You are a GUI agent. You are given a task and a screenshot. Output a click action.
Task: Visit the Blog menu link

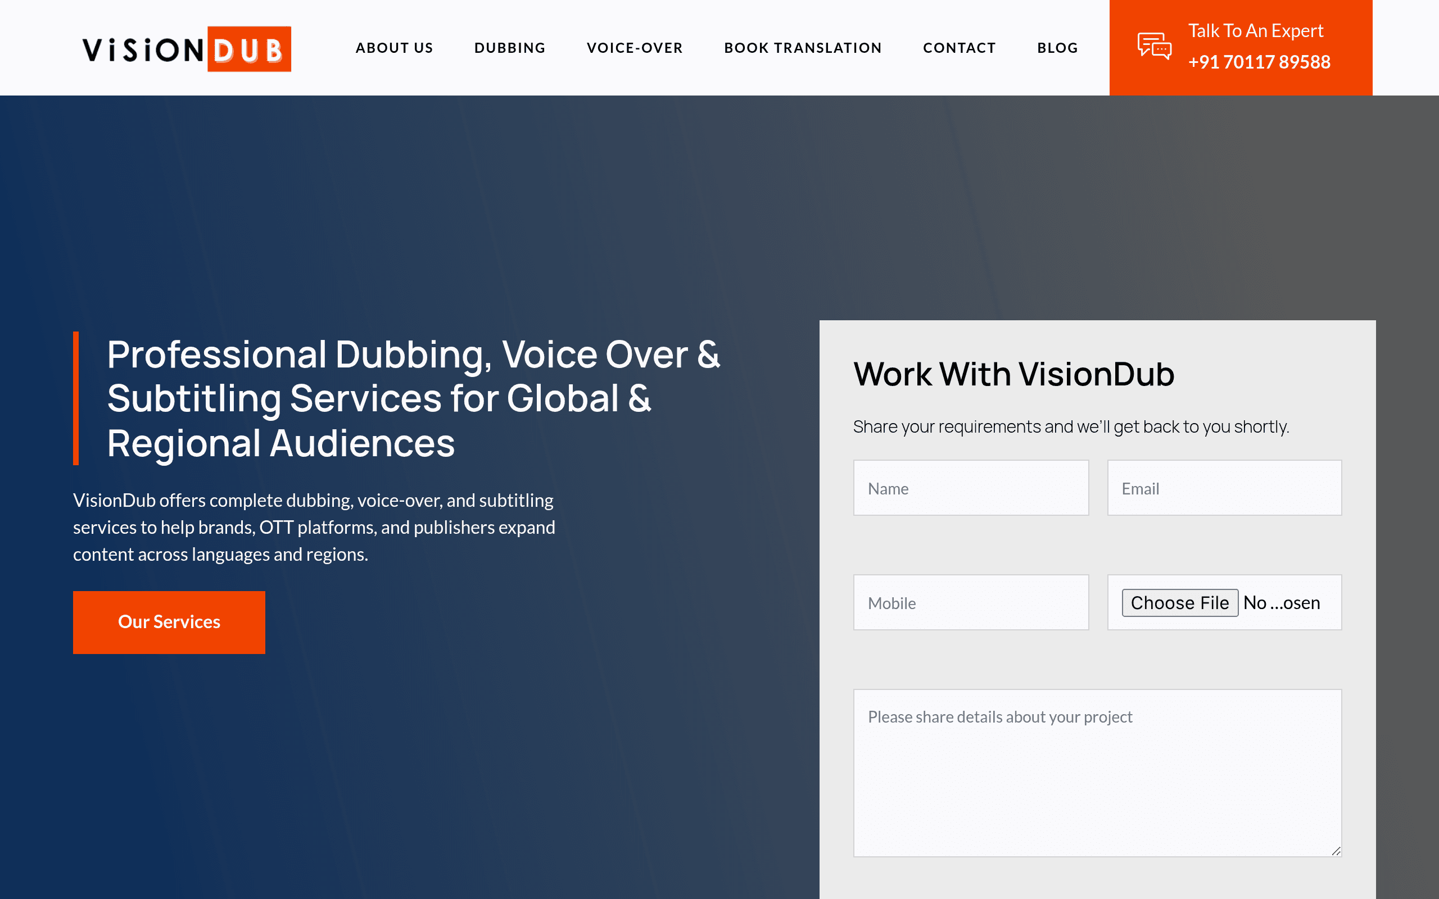pyautogui.click(x=1057, y=48)
